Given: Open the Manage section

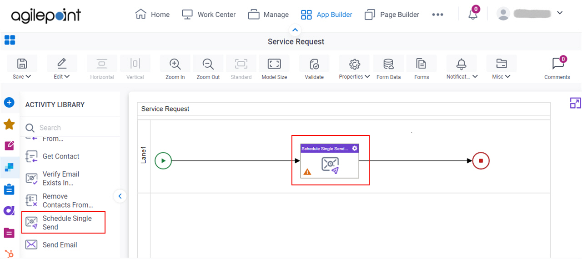Looking at the screenshot, I should 268,15.
